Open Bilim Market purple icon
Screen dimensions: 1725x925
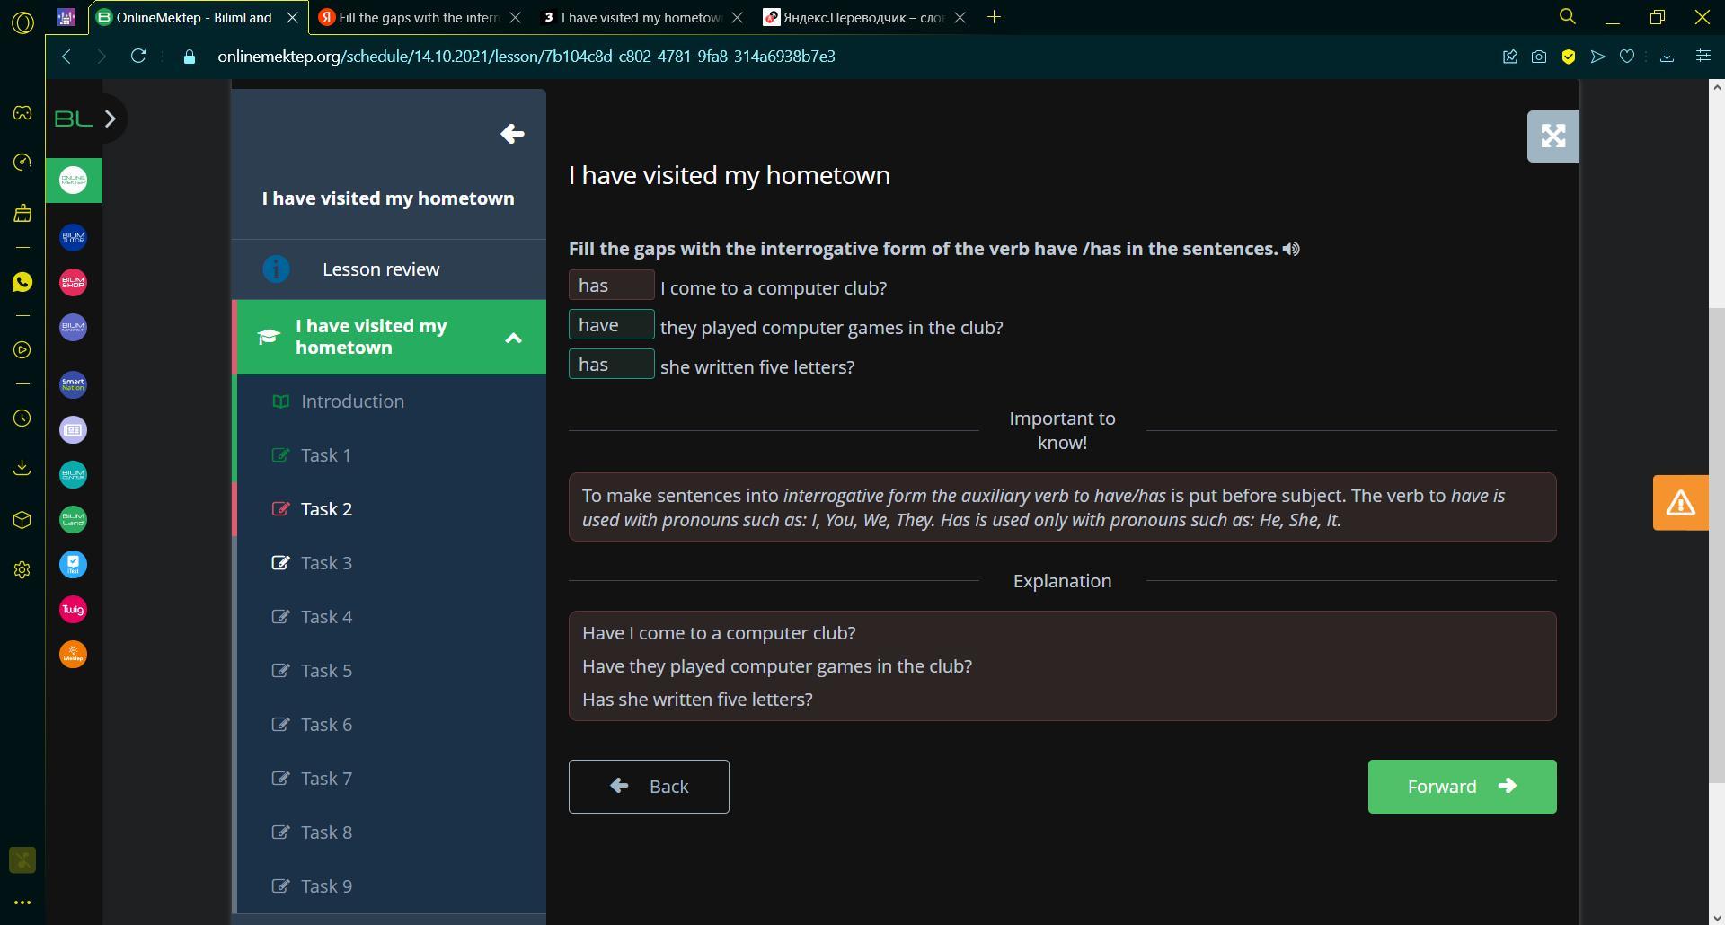74,328
